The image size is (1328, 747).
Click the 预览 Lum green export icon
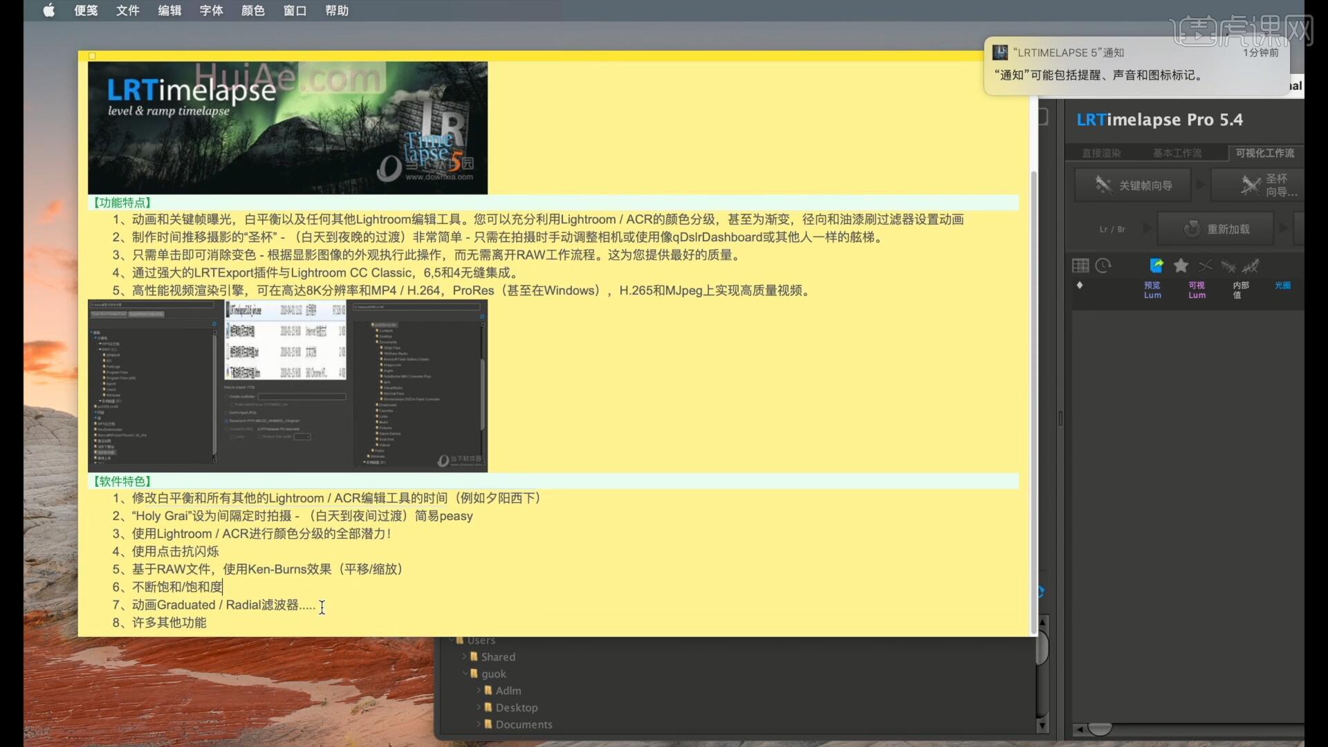[1157, 266]
